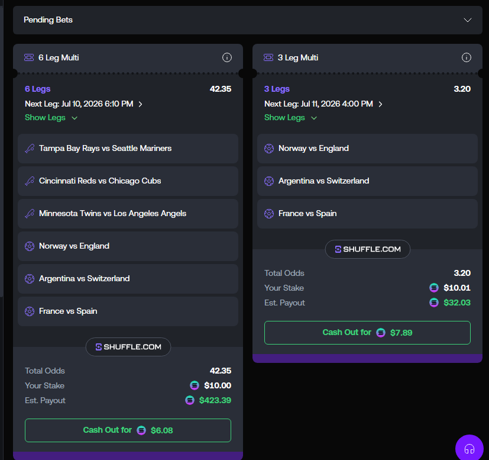Click Est. Payout value $32.03
The image size is (489, 460).
point(457,303)
